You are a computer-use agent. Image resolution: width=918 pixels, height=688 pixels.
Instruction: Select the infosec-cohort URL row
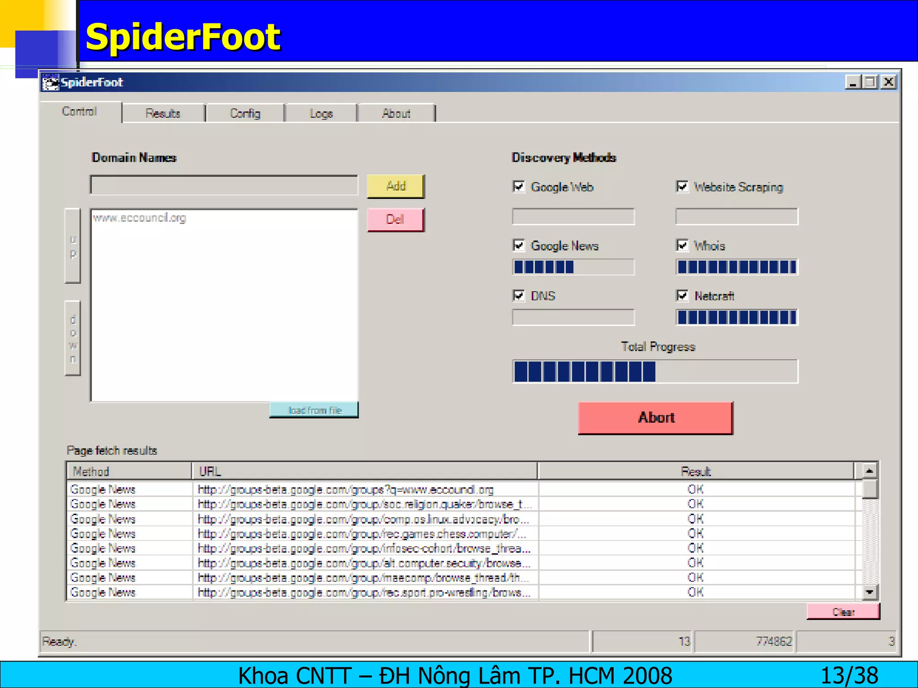tap(461, 548)
